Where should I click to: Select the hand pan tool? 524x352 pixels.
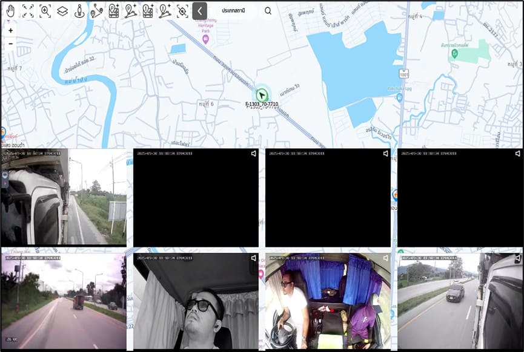(x=11, y=10)
